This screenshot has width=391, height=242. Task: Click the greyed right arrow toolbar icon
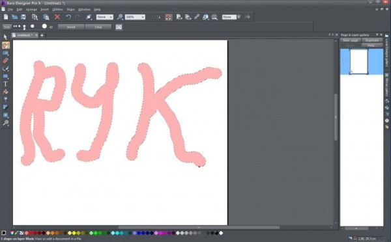248,17
